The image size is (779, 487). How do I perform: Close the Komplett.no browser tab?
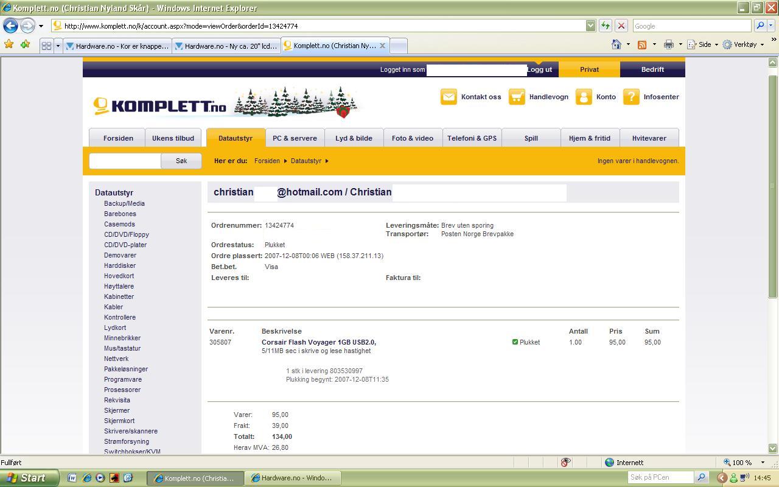click(382, 46)
